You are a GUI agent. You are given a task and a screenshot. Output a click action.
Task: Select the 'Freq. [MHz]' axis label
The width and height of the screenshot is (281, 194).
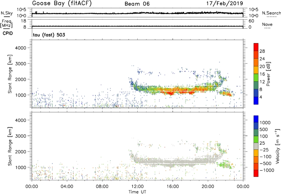[6, 23]
